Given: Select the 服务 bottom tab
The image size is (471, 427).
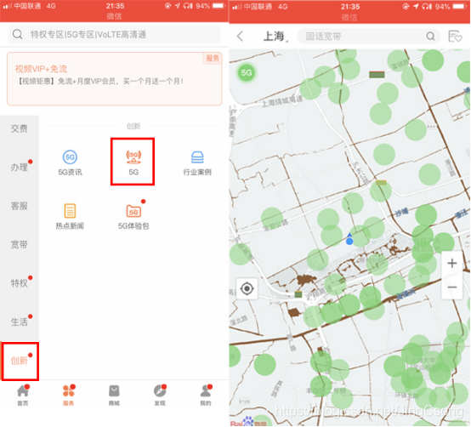Looking at the screenshot, I should 69,396.
